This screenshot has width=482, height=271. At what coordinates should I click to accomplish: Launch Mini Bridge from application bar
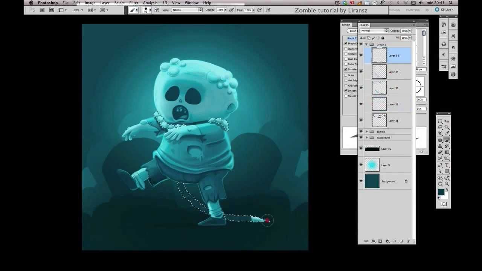click(x=52, y=10)
